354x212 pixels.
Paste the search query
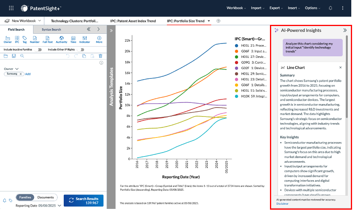tap(92, 56)
